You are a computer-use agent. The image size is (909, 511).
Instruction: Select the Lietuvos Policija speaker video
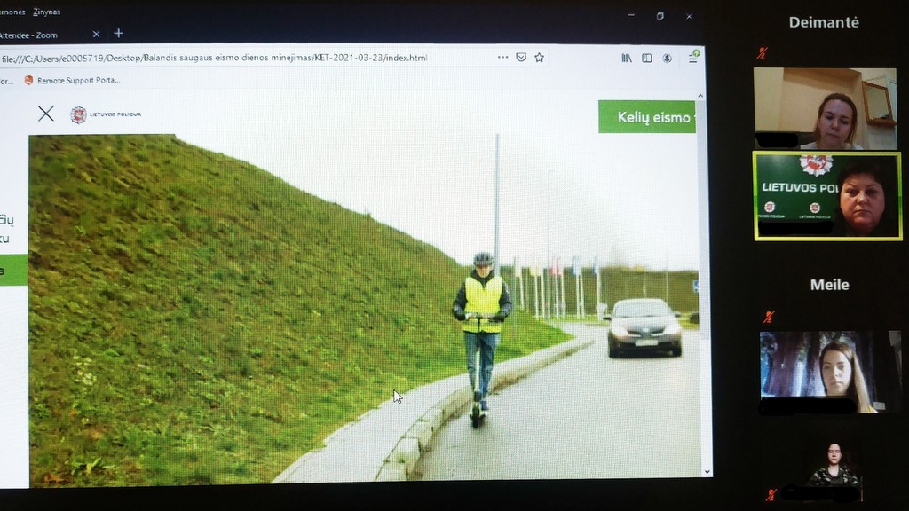tap(826, 195)
